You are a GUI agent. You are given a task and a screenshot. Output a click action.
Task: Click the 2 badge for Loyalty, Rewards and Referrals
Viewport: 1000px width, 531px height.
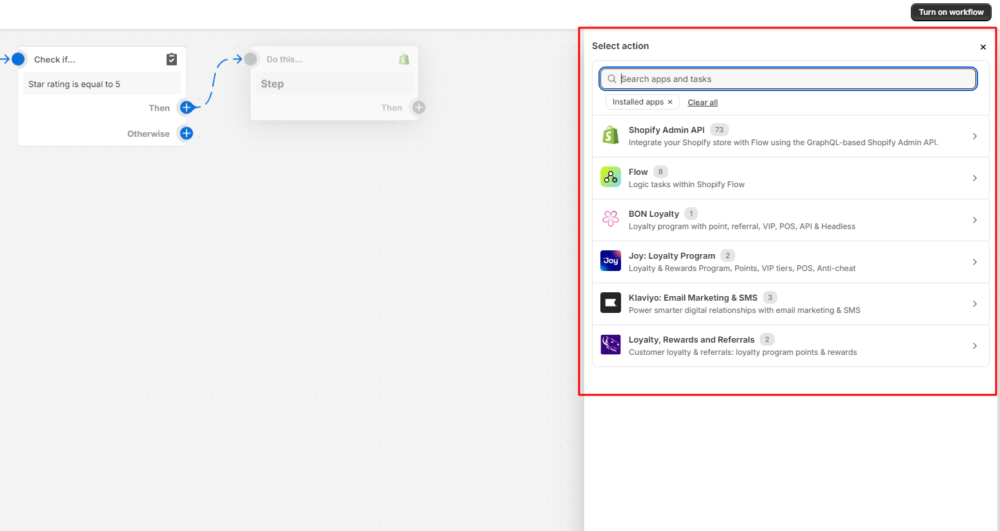767,339
